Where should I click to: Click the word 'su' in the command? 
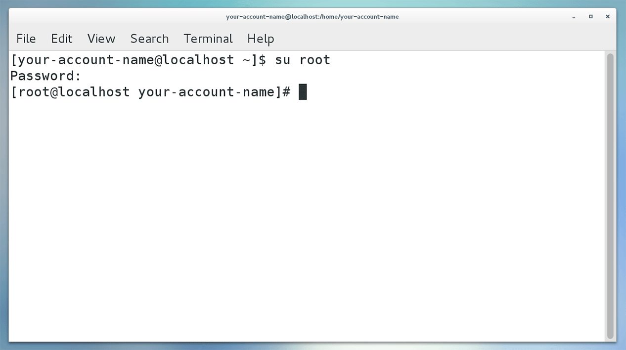(x=282, y=60)
